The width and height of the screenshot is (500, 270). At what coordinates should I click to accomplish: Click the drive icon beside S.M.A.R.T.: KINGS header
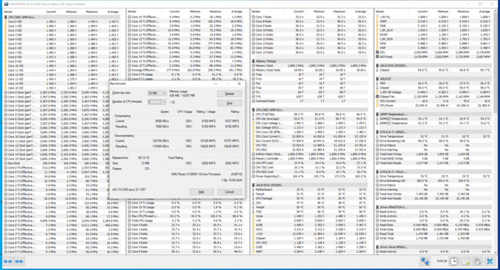377,132
